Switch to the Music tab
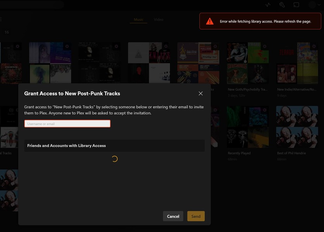This screenshot has height=232, width=324. [x=138, y=19]
